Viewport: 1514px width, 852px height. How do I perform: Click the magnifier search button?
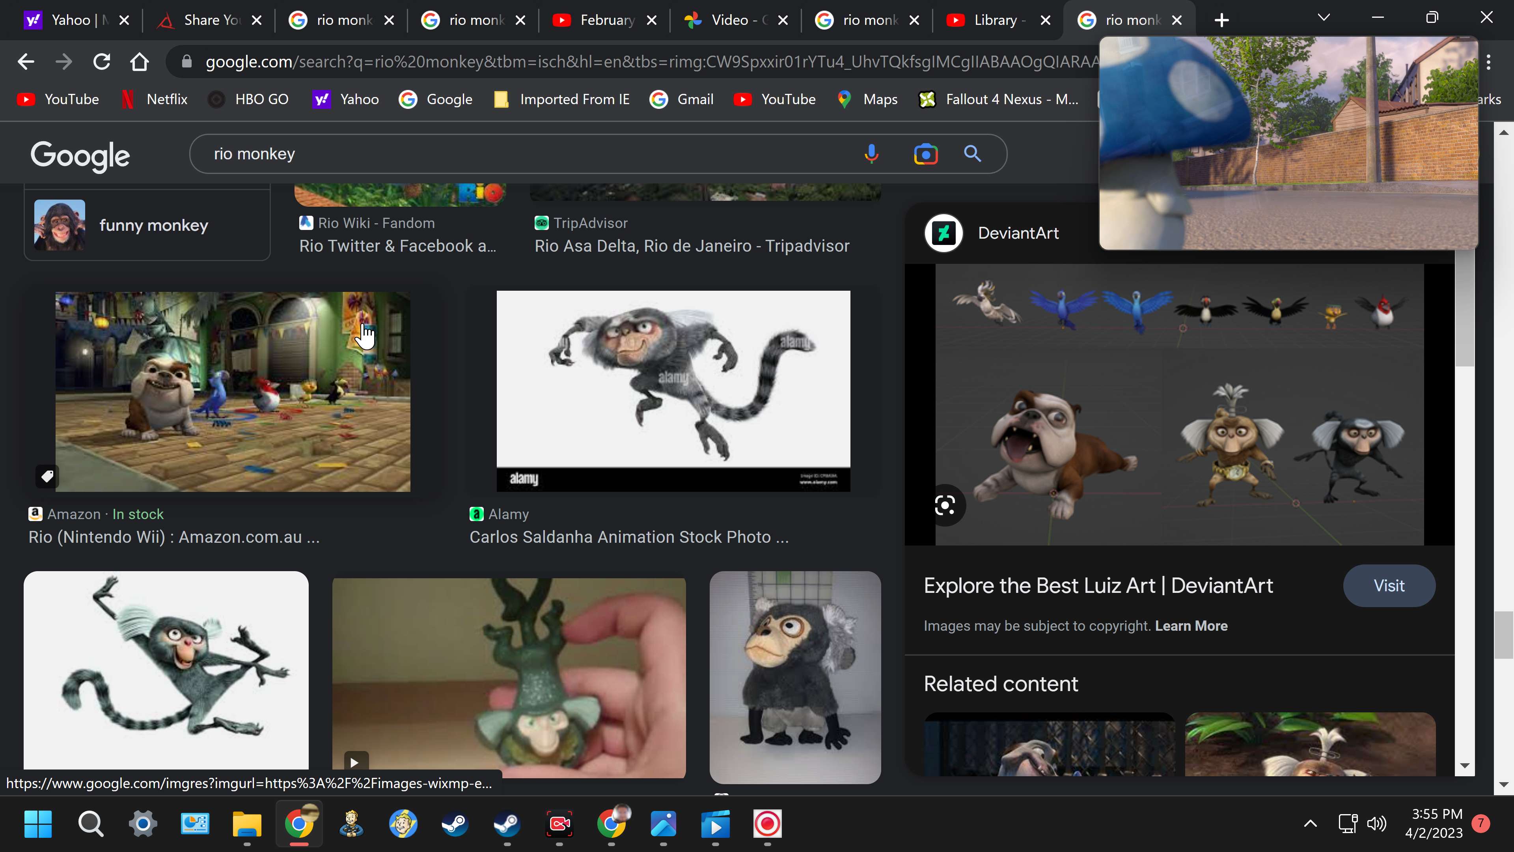[x=973, y=154]
